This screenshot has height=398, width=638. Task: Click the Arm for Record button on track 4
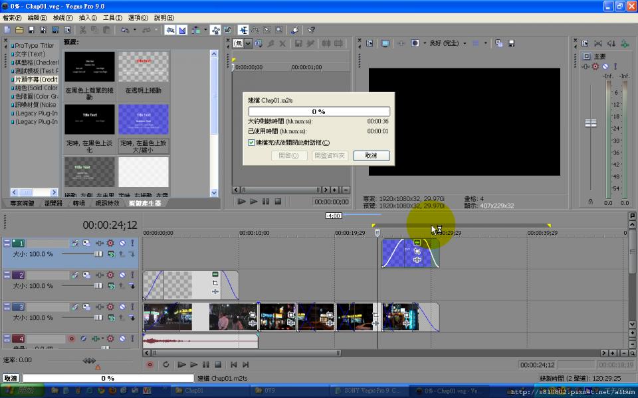(x=71, y=339)
